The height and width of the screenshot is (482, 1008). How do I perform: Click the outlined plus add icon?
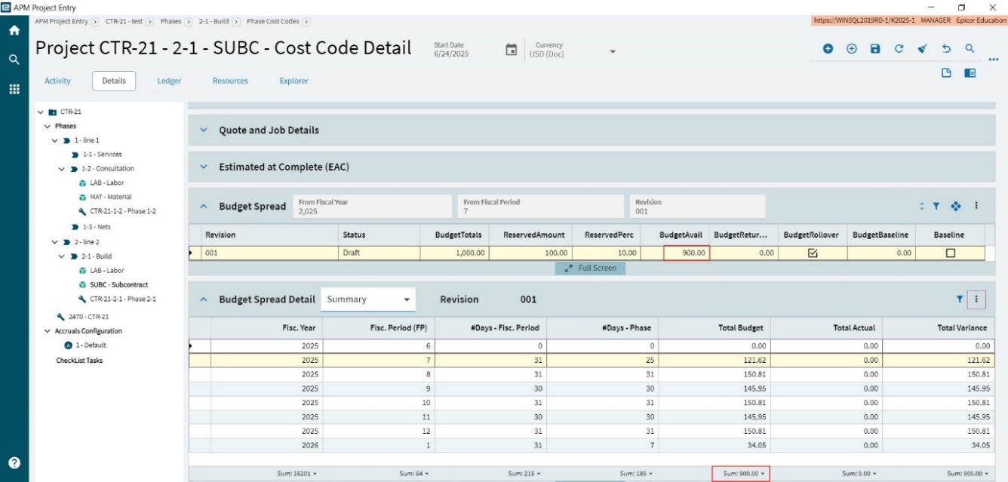click(x=852, y=48)
